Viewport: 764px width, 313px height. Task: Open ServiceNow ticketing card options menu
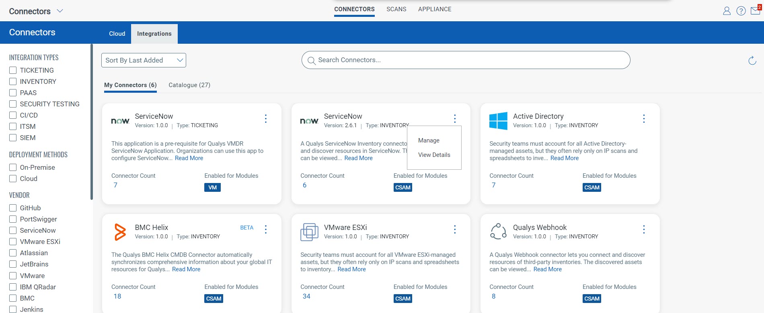tap(266, 118)
